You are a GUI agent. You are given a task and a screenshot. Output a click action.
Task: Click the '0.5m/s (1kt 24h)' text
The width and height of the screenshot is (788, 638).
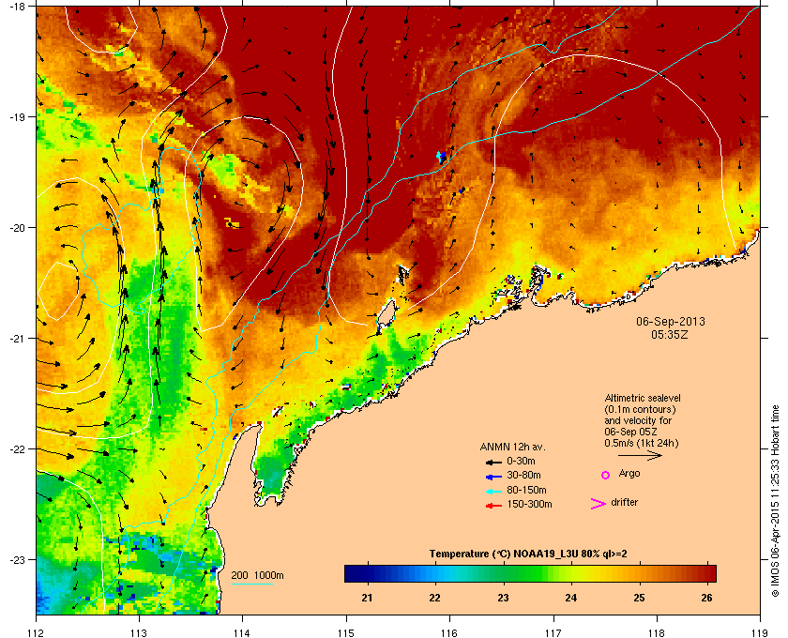point(642,444)
